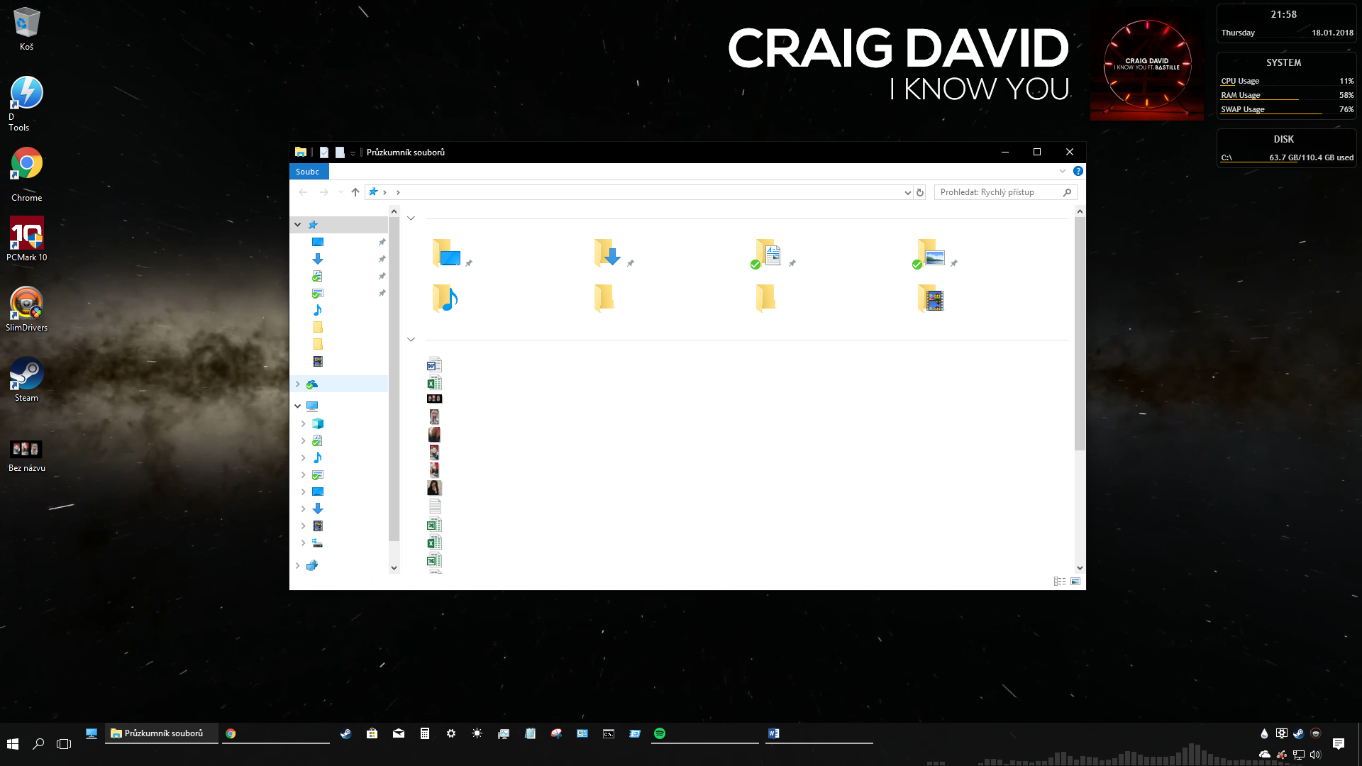Click main pane scroll down arrow
This screenshot has height=766, width=1362.
coord(1080,567)
